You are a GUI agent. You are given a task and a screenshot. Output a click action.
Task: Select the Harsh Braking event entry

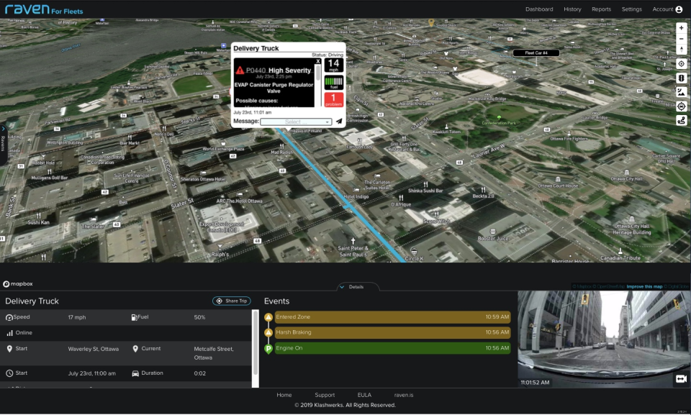(x=389, y=332)
